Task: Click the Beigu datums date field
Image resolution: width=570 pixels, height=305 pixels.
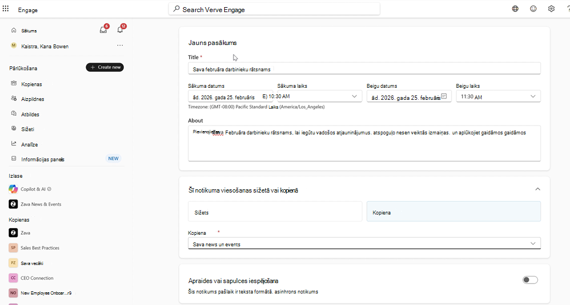Action: pos(409,97)
